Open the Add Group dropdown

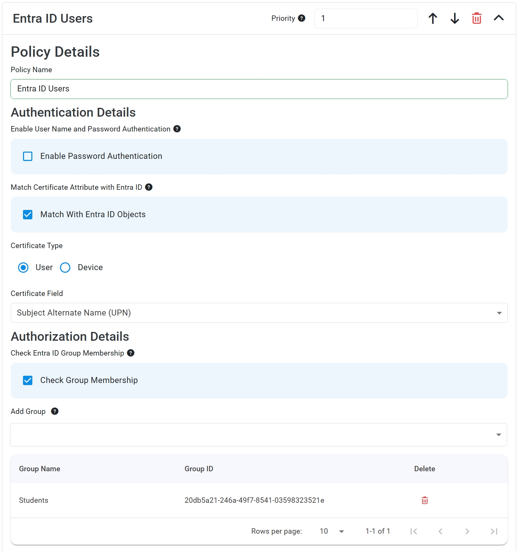258,435
